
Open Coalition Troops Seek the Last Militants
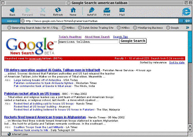click(x=38, y=127)
